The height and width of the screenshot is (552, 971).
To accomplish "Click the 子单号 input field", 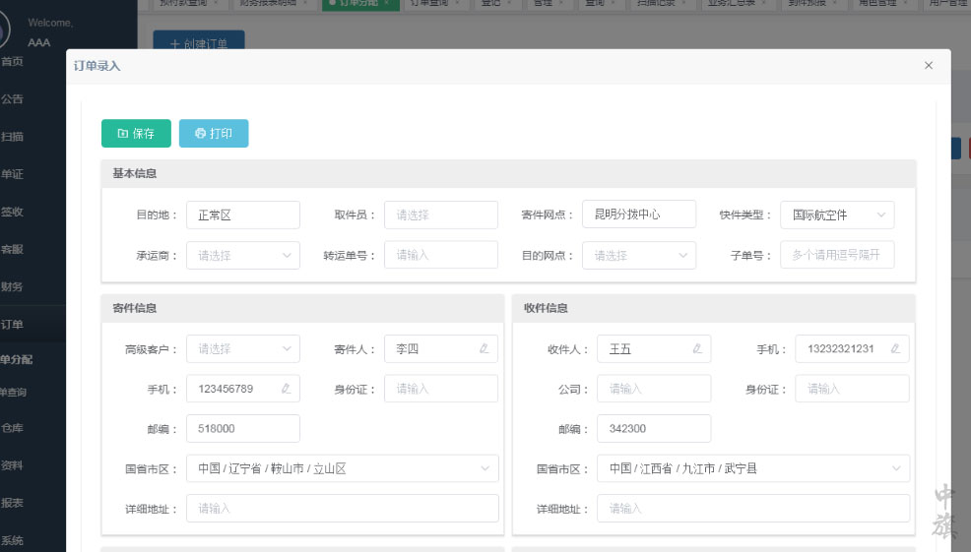I will [x=837, y=255].
